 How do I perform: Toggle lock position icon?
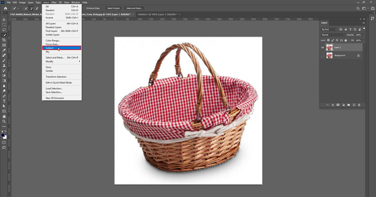tap(337, 40)
